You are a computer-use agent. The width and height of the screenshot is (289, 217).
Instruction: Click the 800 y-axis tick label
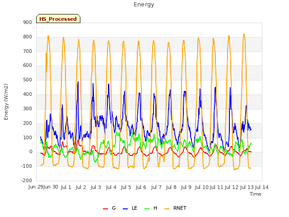coord(28,37)
